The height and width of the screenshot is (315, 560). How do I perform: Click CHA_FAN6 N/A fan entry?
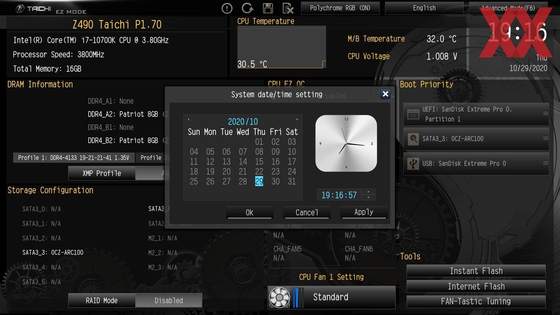(x=359, y=253)
